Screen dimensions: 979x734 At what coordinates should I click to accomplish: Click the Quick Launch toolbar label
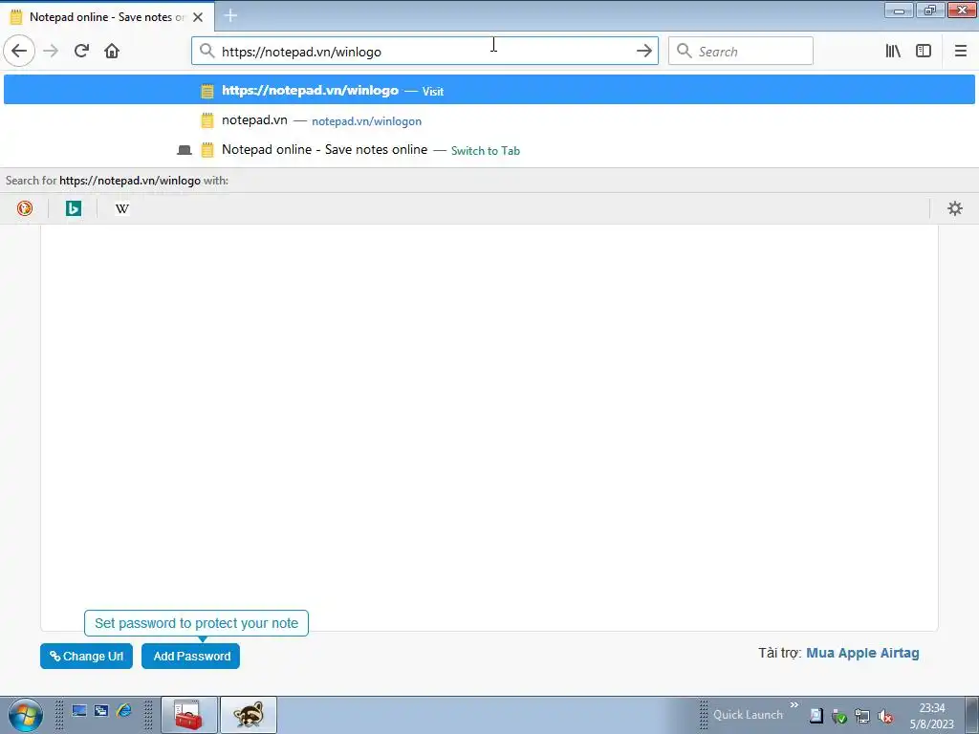[x=748, y=715]
